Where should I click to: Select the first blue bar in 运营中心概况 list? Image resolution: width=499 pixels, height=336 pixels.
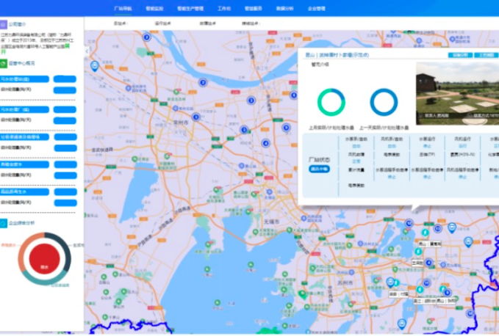[x=24, y=78]
